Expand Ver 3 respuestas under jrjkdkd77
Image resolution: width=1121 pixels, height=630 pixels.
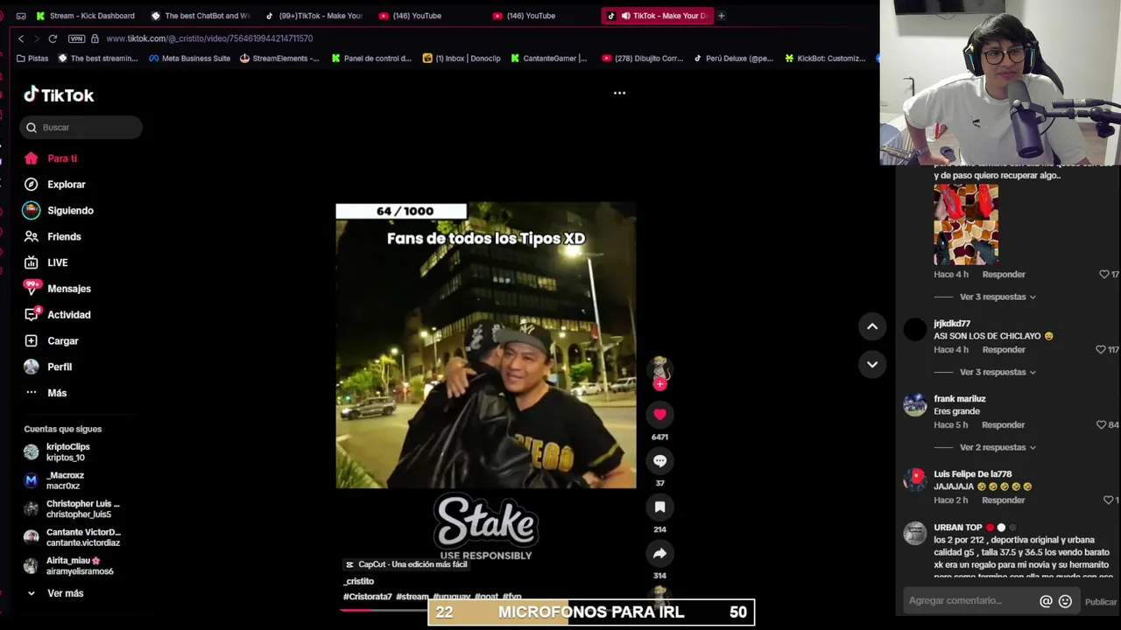997,372
